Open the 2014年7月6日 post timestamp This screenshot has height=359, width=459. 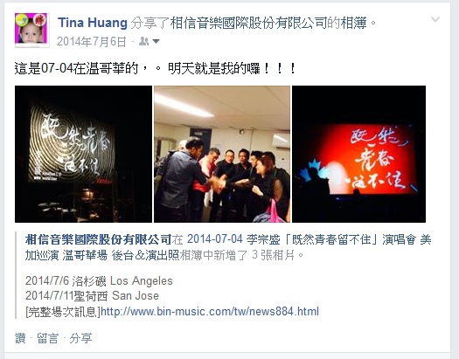click(x=91, y=42)
